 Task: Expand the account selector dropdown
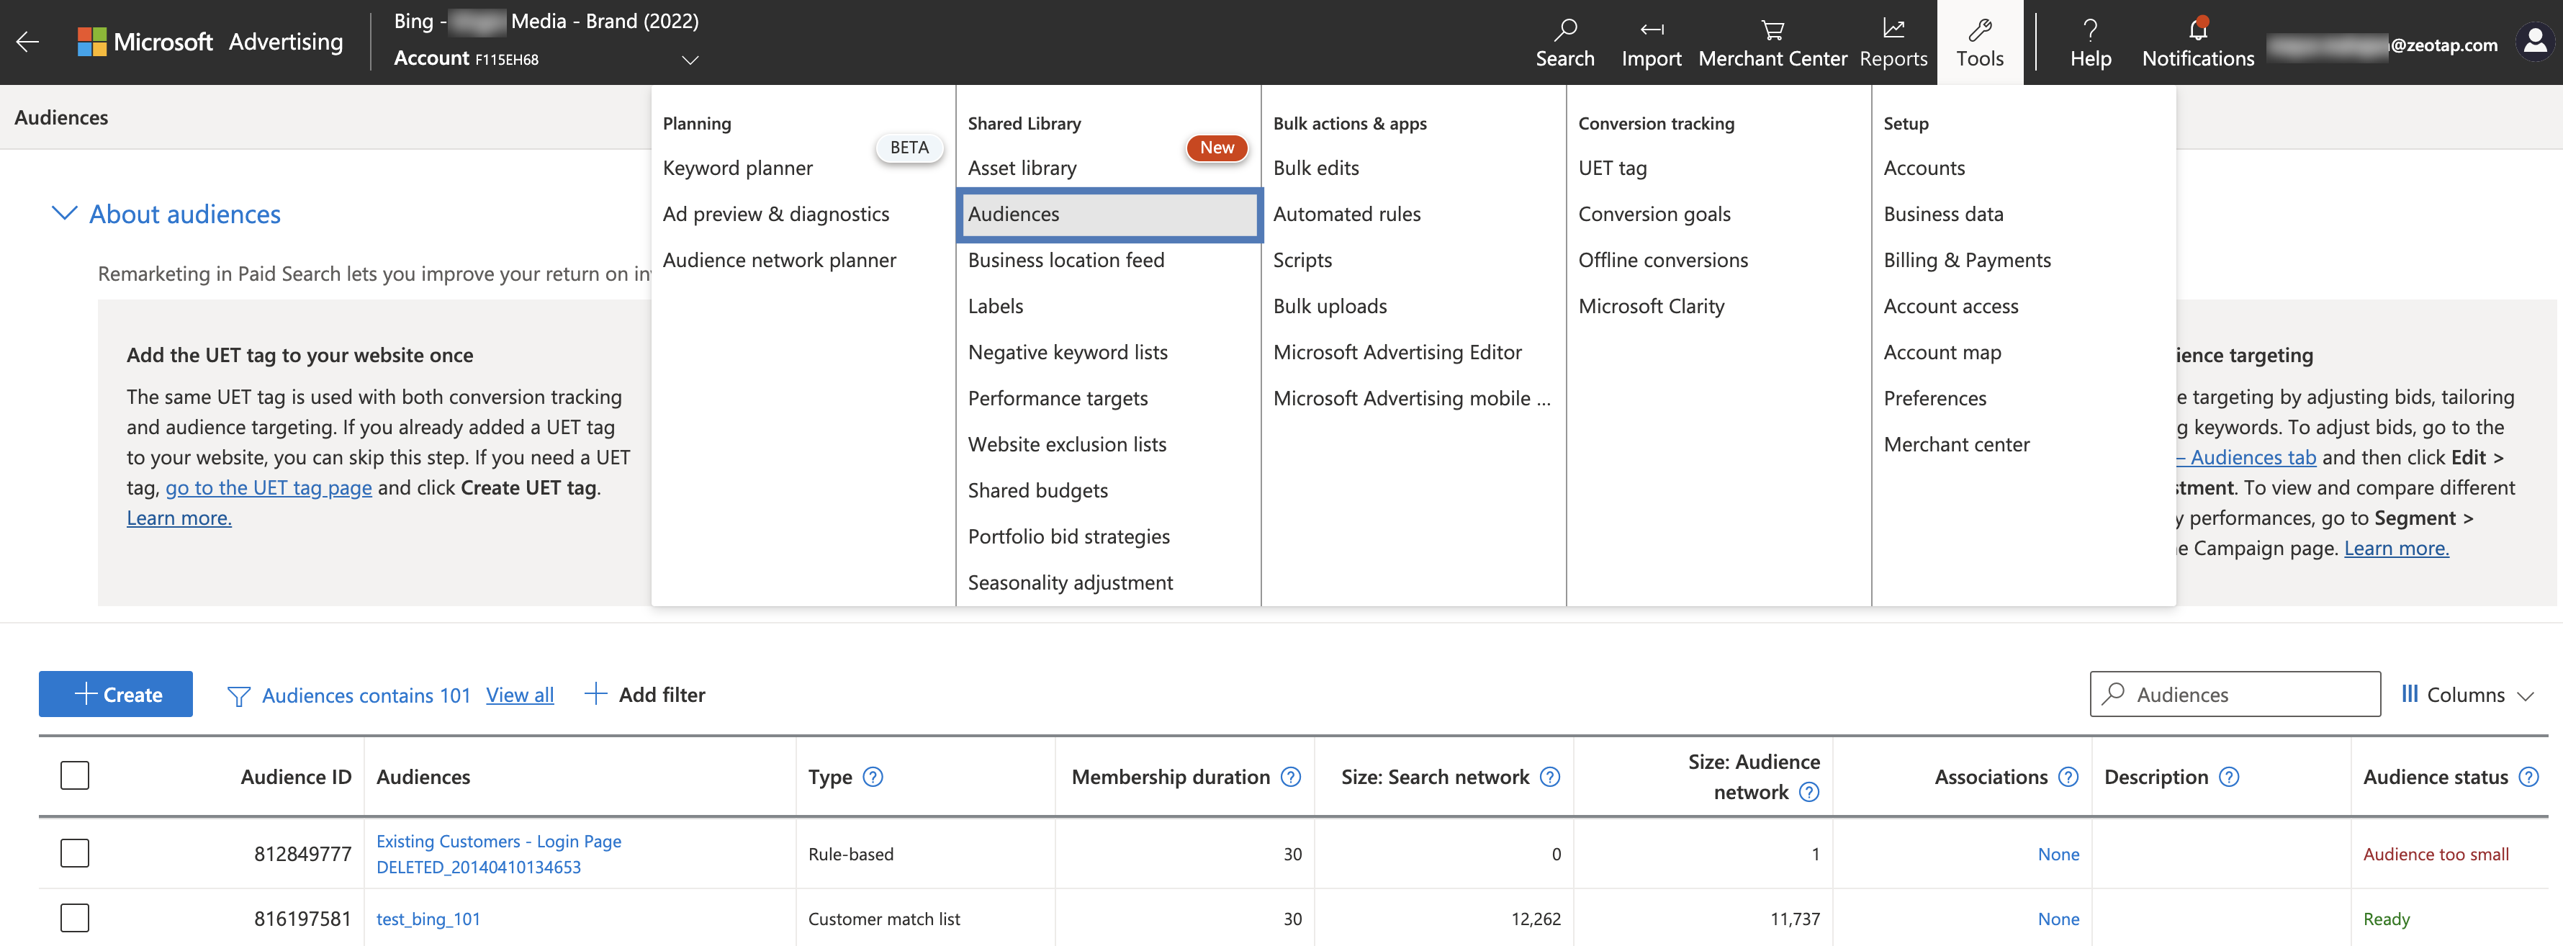coord(690,60)
